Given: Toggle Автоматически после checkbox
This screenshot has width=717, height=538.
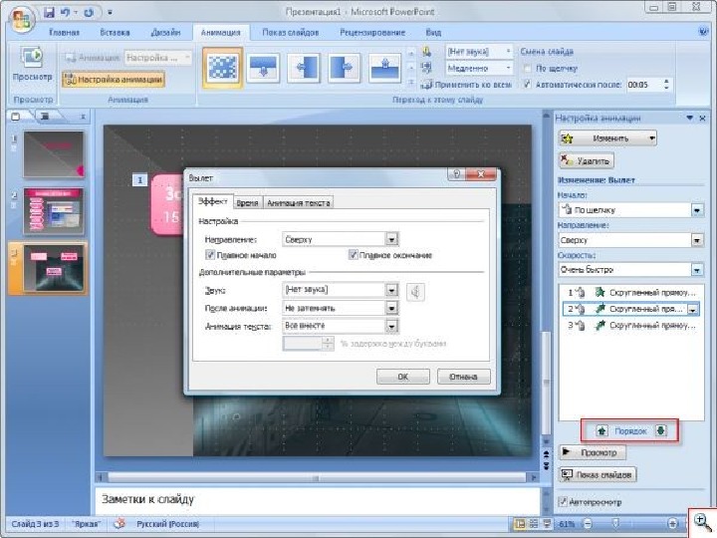Looking at the screenshot, I should pos(527,85).
